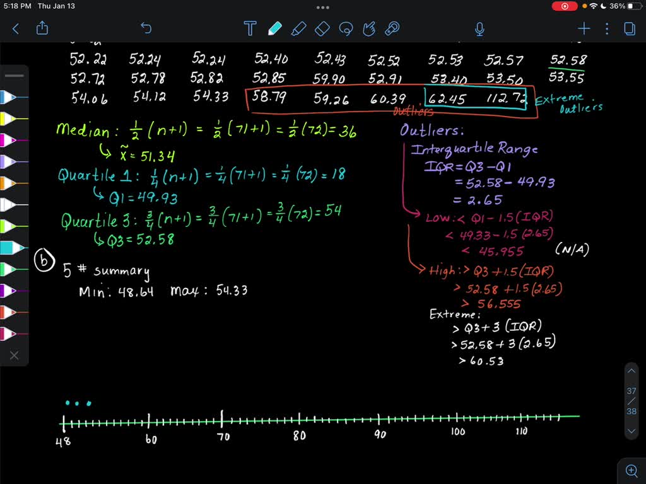Open the laser pointer tool
Image resolution: width=646 pixels, height=484 pixels.
pyautogui.click(x=393, y=28)
